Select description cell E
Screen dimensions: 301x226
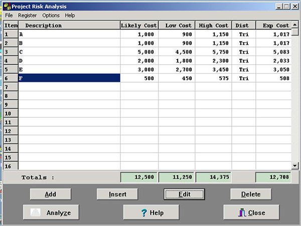pyautogui.click(x=69, y=69)
